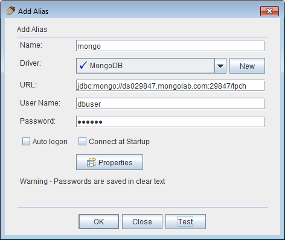285x240 pixels.
Task: Click into the jdbc:mongo URL field
Action: point(170,86)
